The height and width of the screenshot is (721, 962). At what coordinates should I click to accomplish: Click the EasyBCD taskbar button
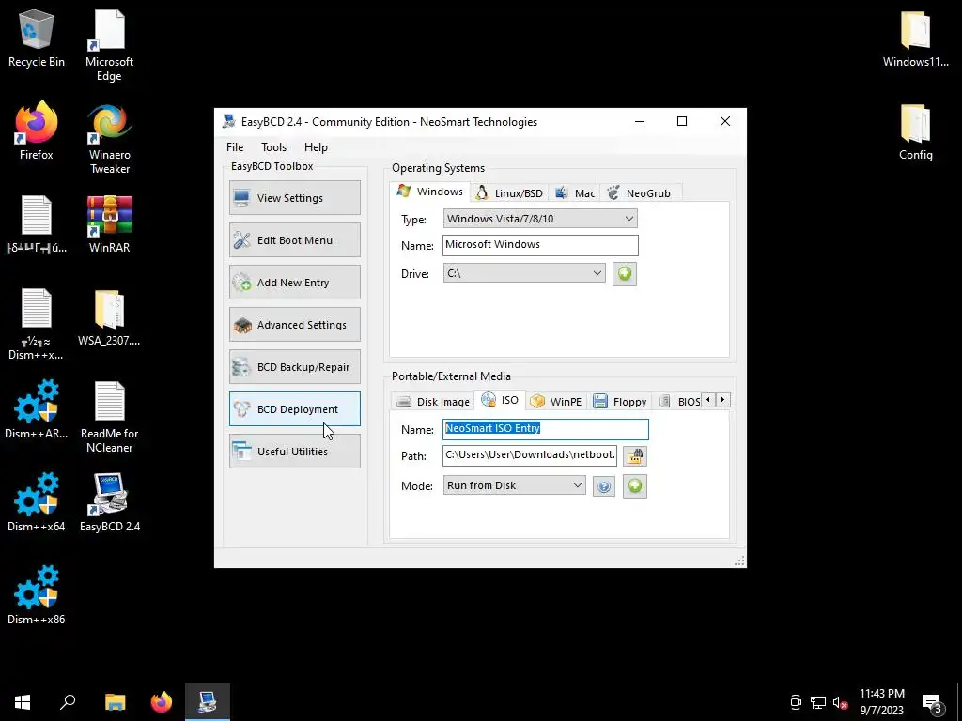(x=208, y=702)
